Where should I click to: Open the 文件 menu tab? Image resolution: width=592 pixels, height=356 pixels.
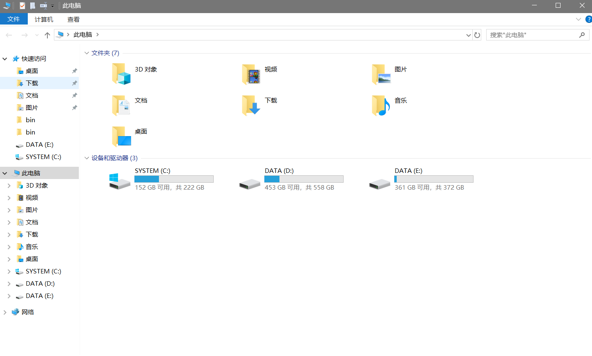13,19
